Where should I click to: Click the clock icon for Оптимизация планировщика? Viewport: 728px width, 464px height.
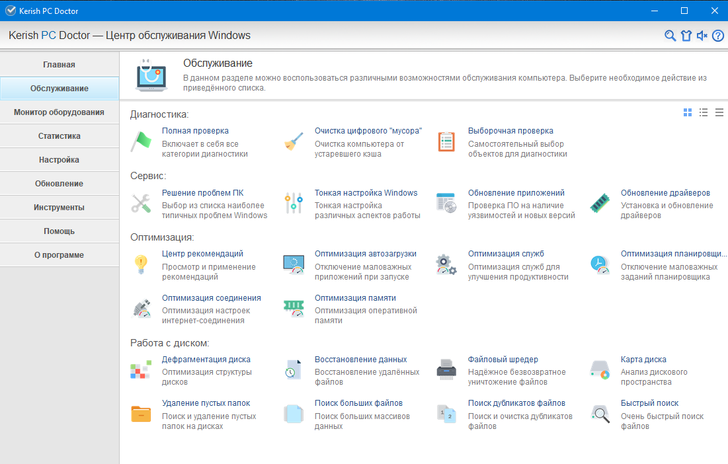coord(600,264)
